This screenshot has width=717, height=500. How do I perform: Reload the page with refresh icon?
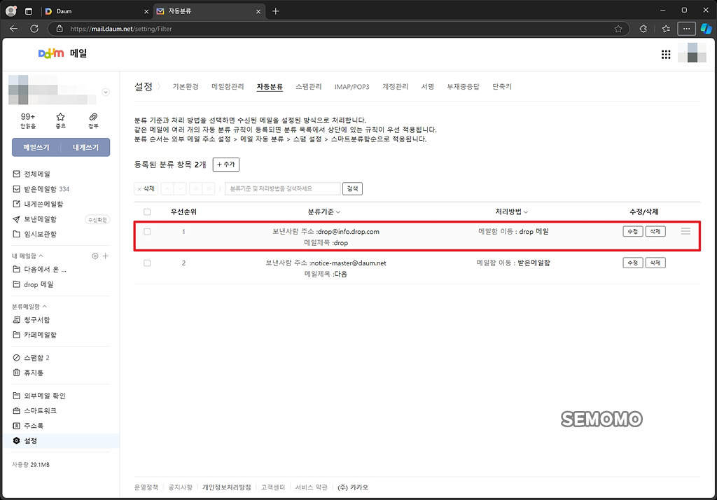(x=34, y=29)
